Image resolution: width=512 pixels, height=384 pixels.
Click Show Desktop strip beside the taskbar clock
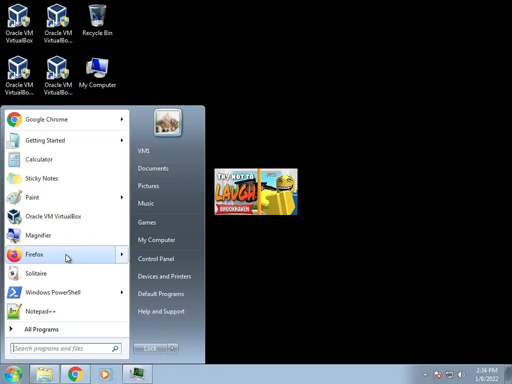pos(508,374)
